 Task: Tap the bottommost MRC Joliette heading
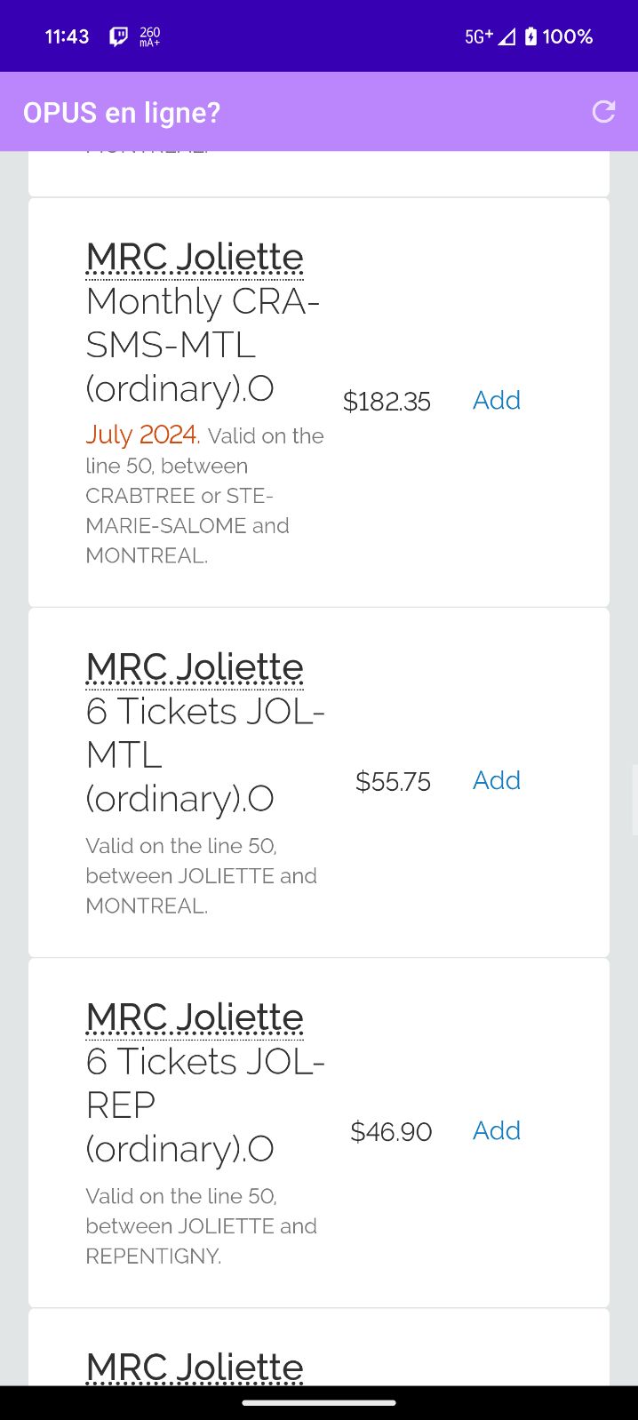[x=195, y=1368]
